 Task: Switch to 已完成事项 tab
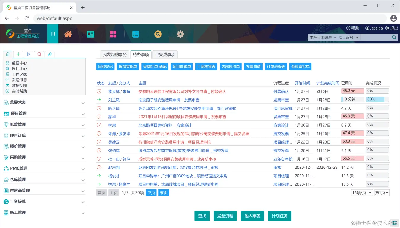tap(165, 54)
